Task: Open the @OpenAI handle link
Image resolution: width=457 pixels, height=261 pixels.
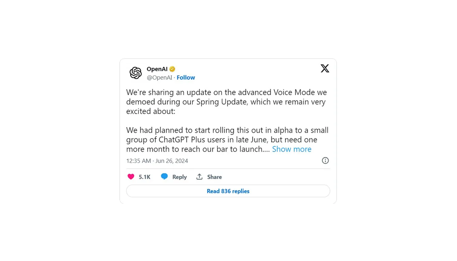Action: [159, 77]
